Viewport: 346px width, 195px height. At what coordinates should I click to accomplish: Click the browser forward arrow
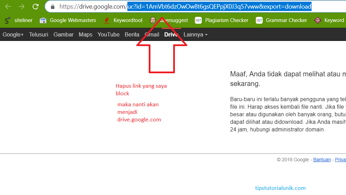[22, 7]
